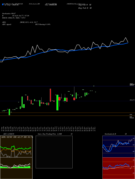Click the 'Intra Day Trading Price & MR' title
The image size is (135, 179).
pyautogui.click(x=50, y=134)
